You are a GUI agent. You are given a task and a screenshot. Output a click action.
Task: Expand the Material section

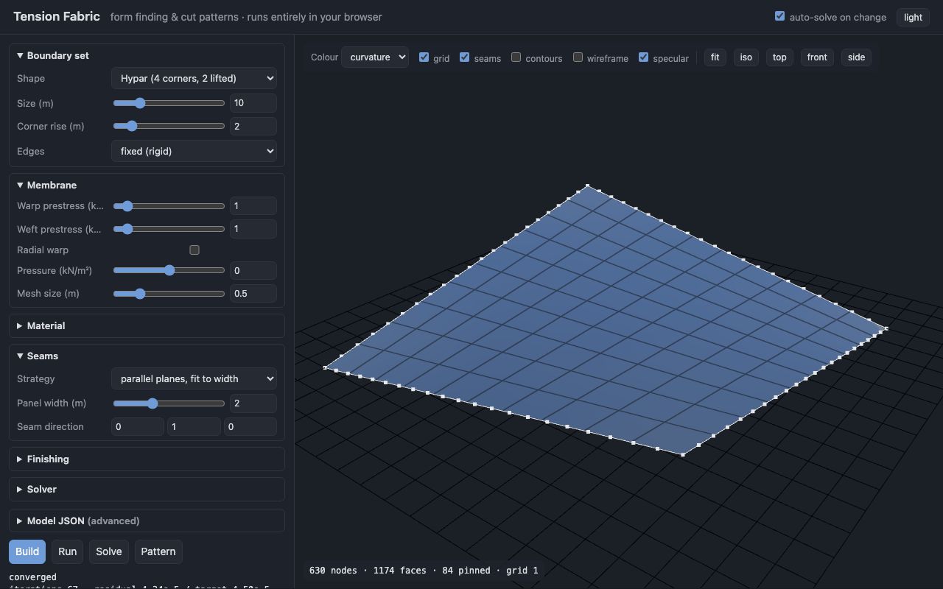(x=147, y=325)
